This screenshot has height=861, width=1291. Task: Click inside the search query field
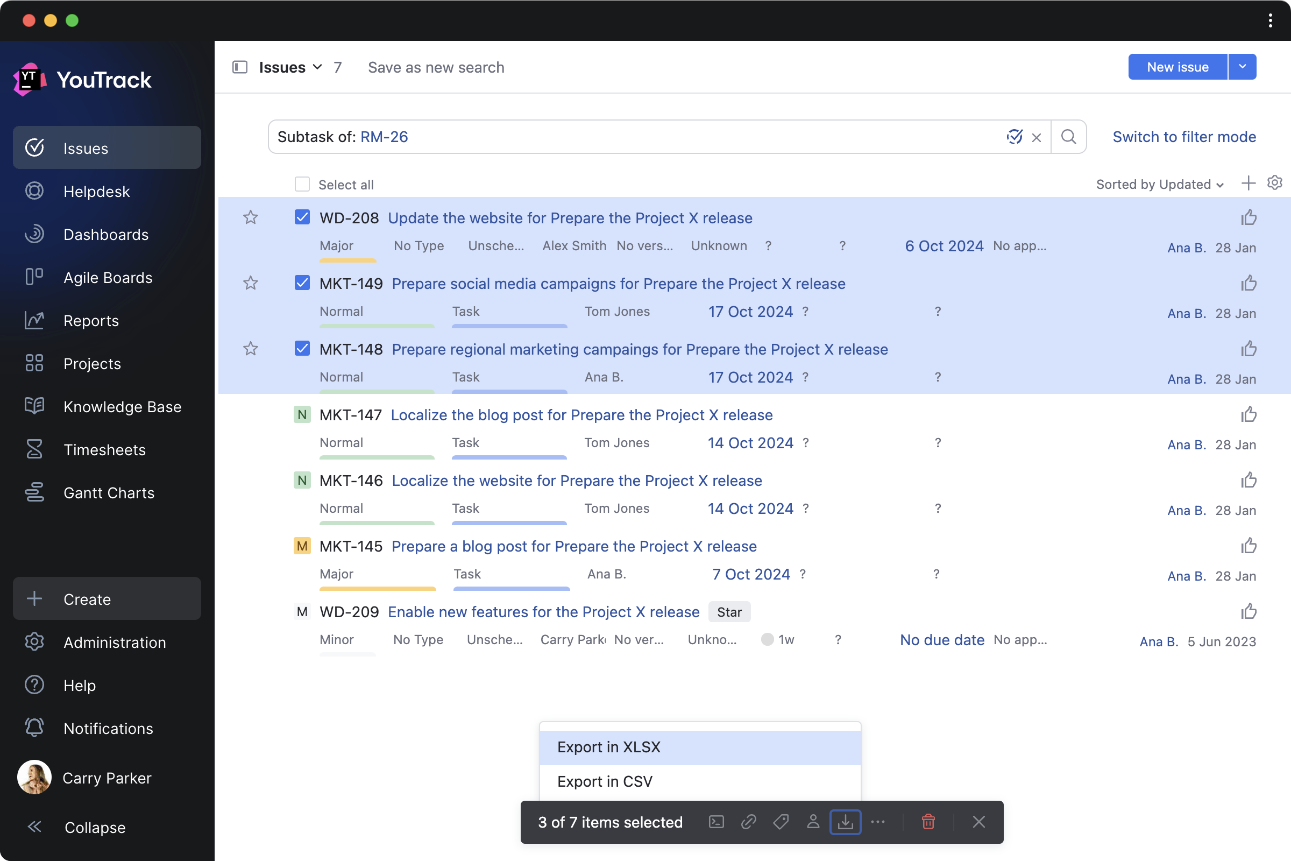coord(604,137)
